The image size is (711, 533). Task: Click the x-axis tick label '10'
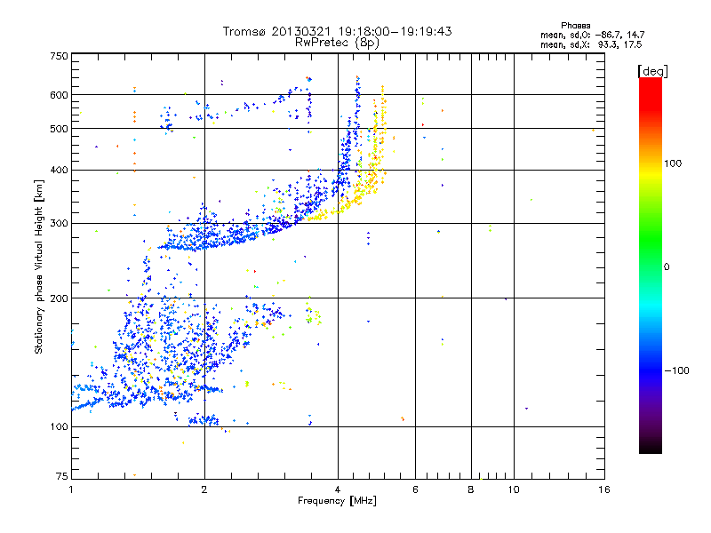514,489
